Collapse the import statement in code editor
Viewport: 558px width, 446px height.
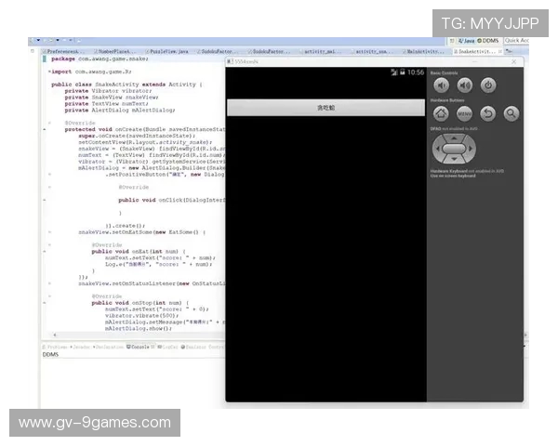click(48, 71)
